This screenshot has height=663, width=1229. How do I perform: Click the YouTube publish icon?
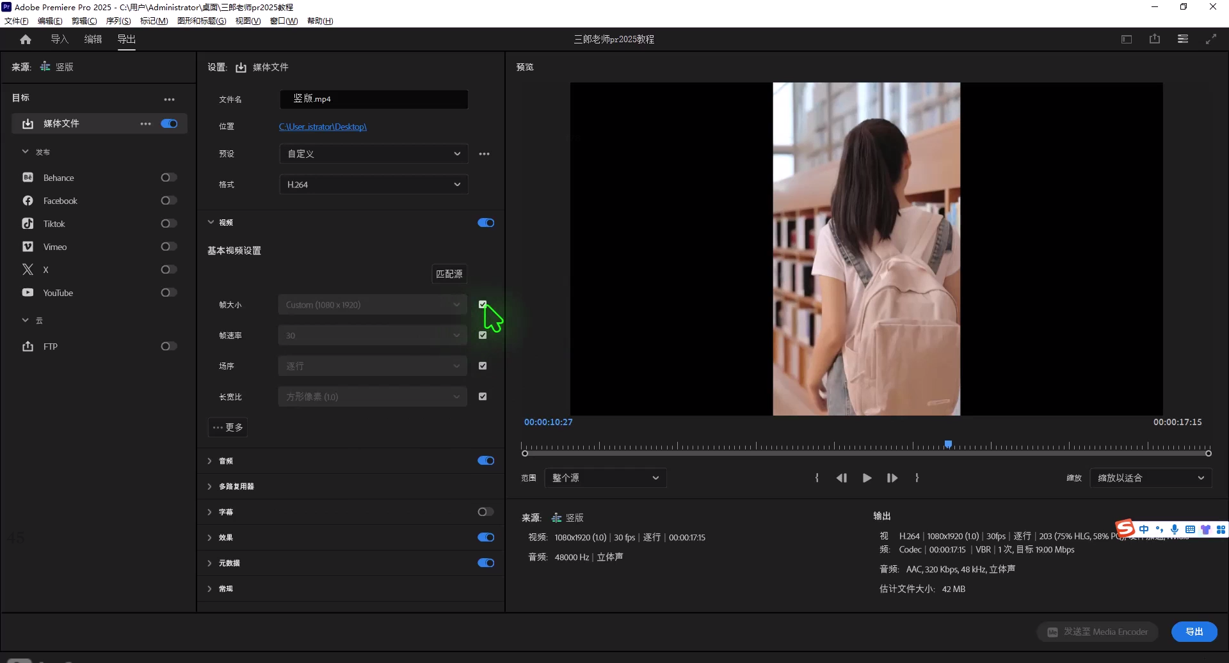(28, 293)
